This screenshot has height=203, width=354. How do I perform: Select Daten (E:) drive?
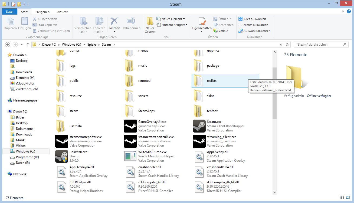[23, 163]
